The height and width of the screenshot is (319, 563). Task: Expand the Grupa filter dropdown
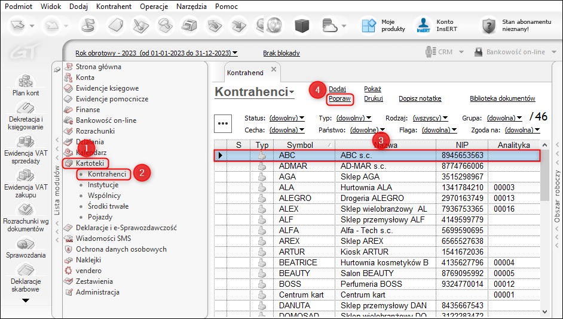(504, 118)
